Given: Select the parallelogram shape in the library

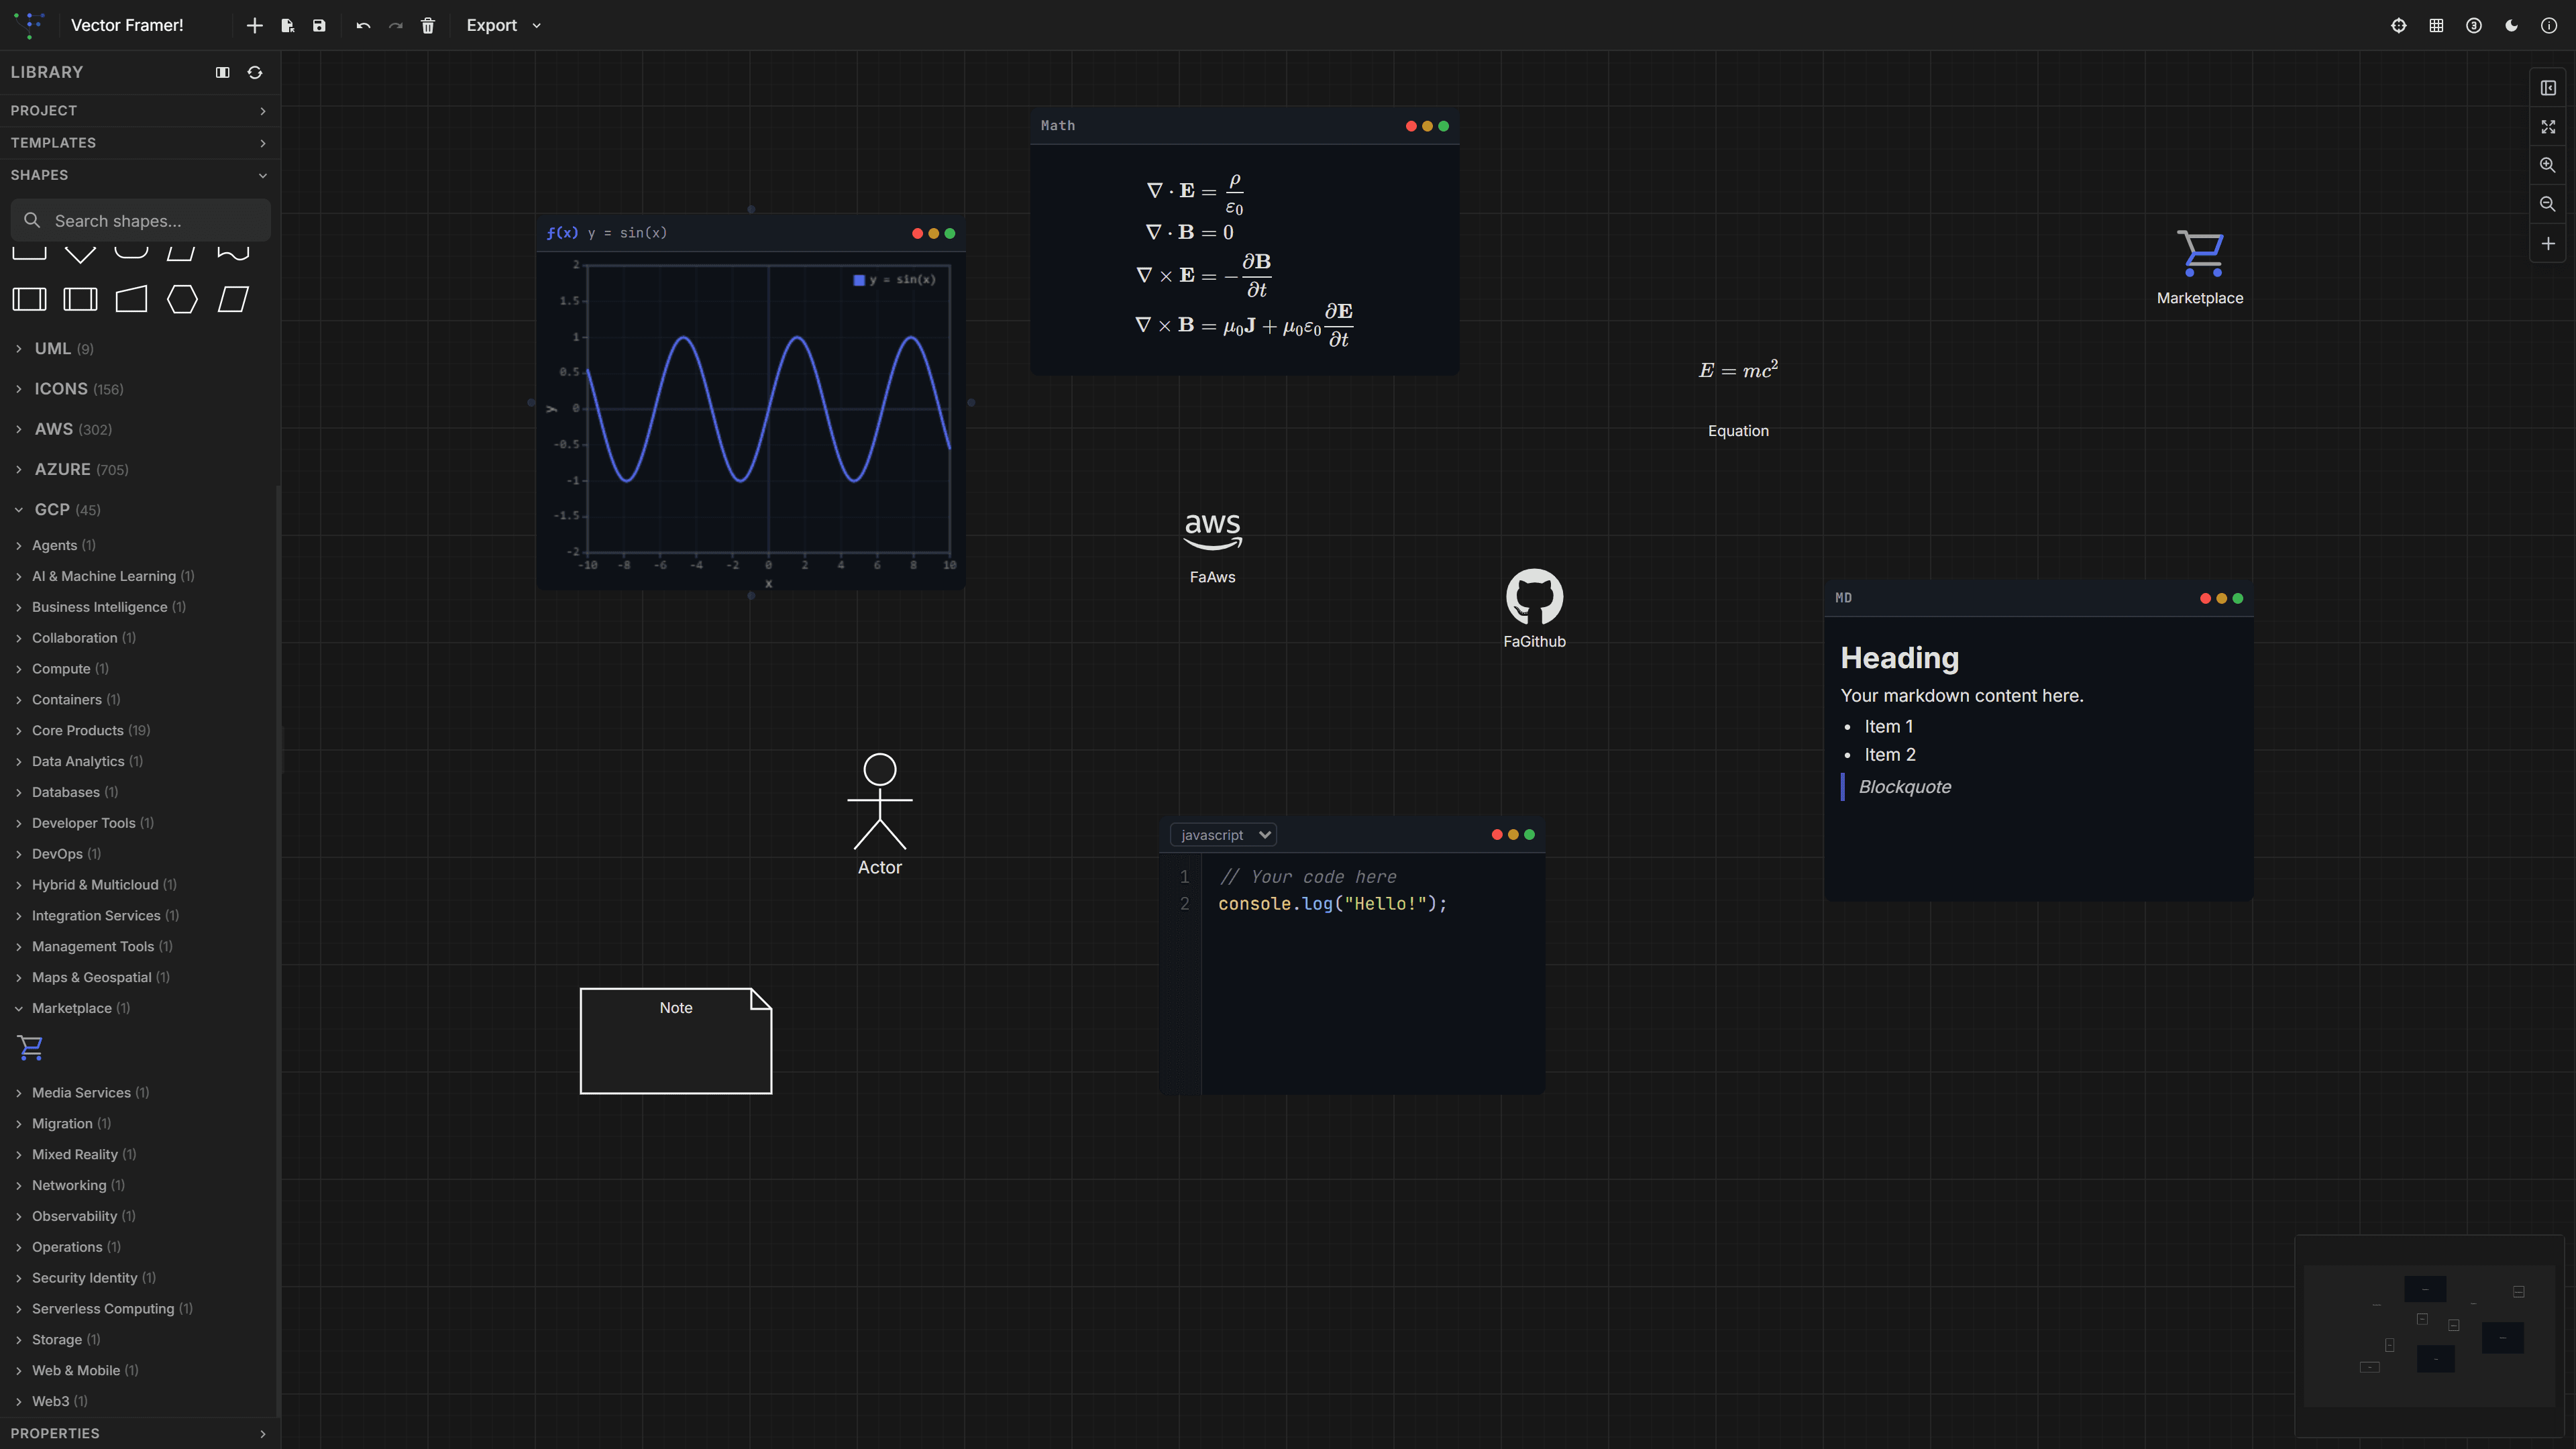Looking at the screenshot, I should point(233,299).
